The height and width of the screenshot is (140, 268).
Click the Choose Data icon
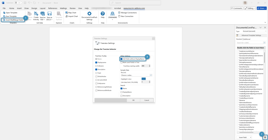point(30,14)
